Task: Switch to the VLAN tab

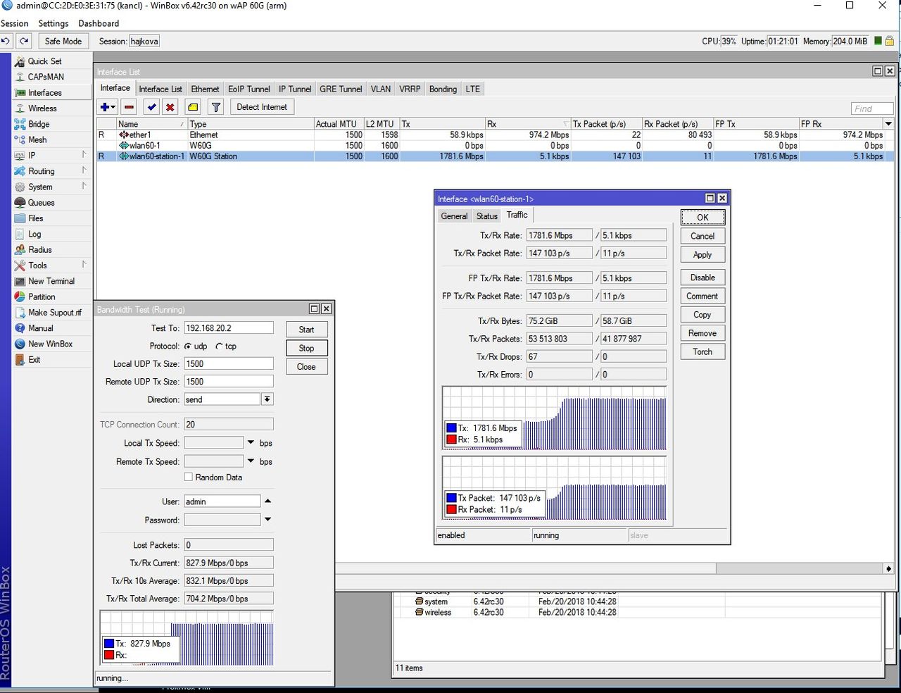Action: 381,89
